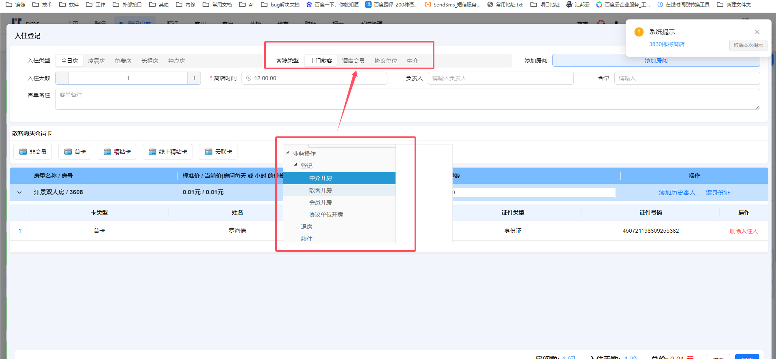Collapse the 江景双人房 / 3608 row

coord(19,192)
